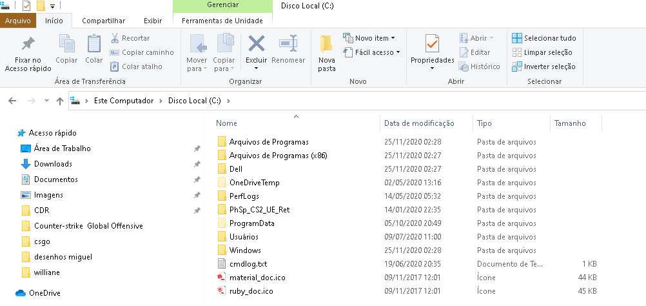
Task: Select the Usuários folder
Action: click(238, 237)
